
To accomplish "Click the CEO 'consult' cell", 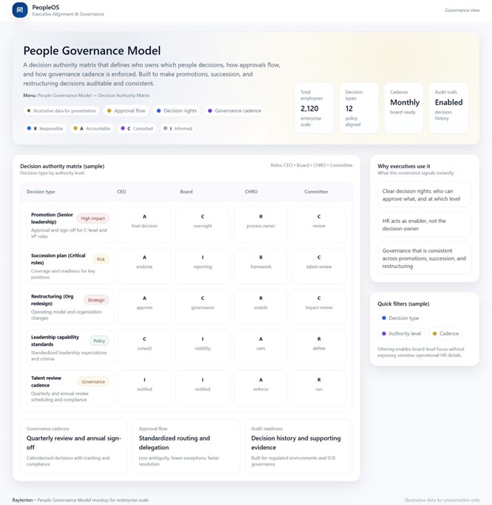I will click(144, 347).
